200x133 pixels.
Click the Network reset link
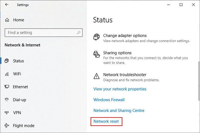(106, 121)
